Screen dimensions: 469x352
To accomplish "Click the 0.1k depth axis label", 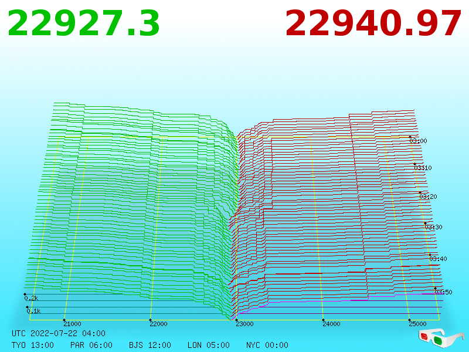I will (x=33, y=311).
